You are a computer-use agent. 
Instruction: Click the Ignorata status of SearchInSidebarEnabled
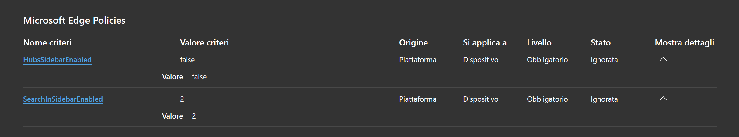tap(604, 99)
